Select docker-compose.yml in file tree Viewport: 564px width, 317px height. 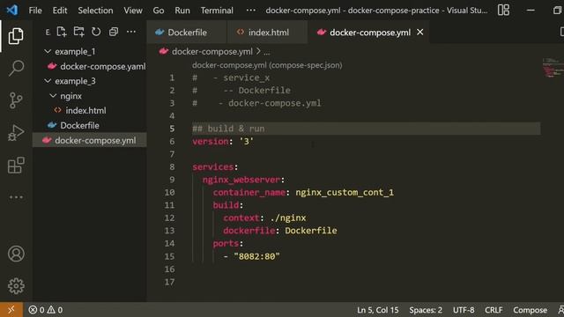(90, 140)
